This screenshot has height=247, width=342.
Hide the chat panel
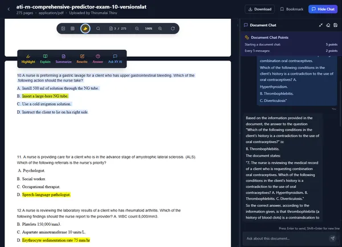click(x=324, y=9)
